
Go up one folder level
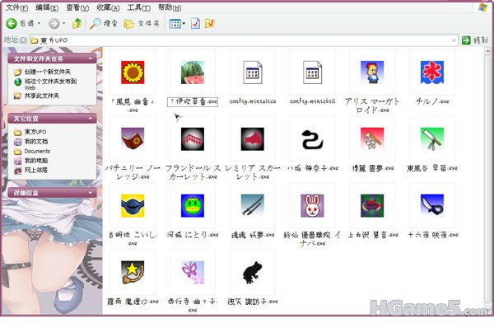77,23
